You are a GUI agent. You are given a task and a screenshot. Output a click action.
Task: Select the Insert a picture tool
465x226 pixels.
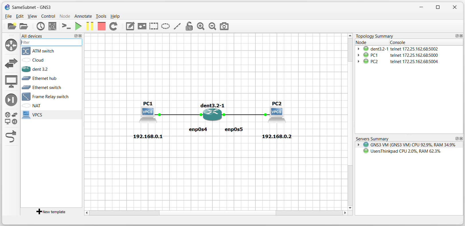(x=142, y=26)
